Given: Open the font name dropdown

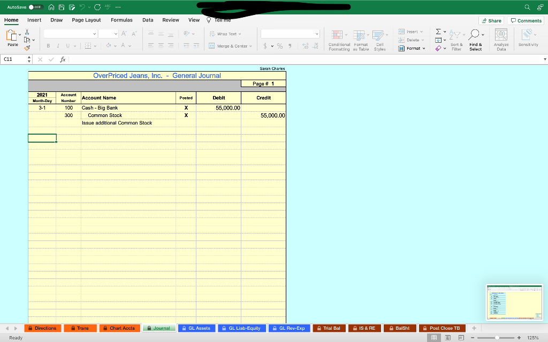Looking at the screenshot, I should (x=70, y=33).
